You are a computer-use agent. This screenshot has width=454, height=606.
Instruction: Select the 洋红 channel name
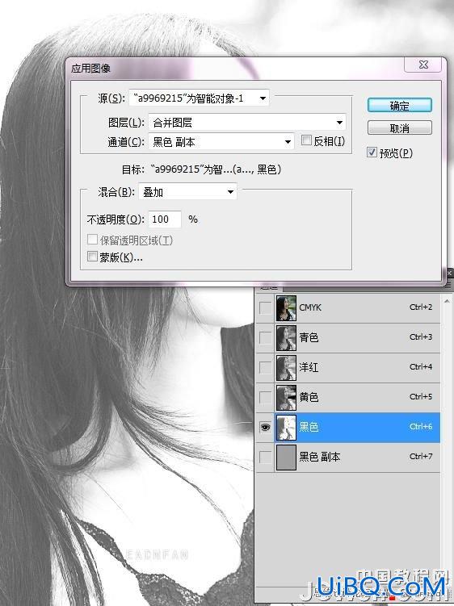tap(309, 367)
